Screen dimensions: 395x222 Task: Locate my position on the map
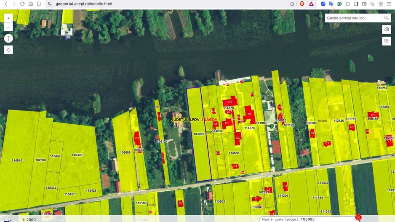pos(8,50)
